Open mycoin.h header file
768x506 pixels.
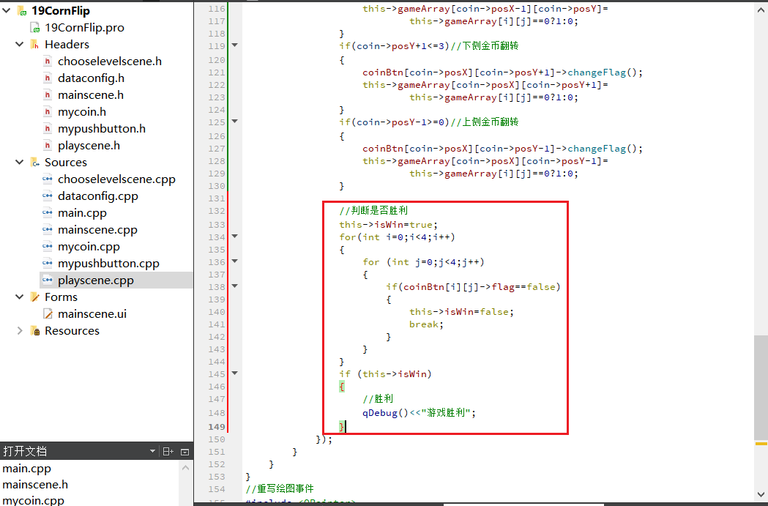(82, 112)
